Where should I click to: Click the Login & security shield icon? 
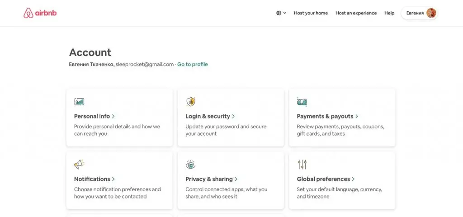(x=191, y=102)
